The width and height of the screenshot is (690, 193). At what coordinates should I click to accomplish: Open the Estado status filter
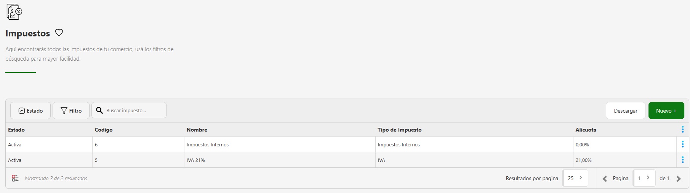tap(30, 111)
